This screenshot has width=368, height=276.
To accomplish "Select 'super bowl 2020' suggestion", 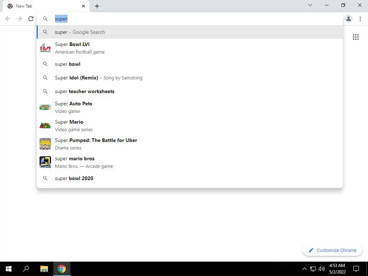I will [x=190, y=178].
